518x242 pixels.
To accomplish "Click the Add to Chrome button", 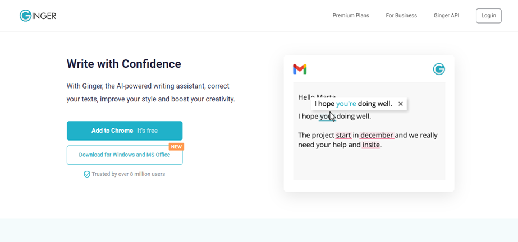I will pos(125,131).
